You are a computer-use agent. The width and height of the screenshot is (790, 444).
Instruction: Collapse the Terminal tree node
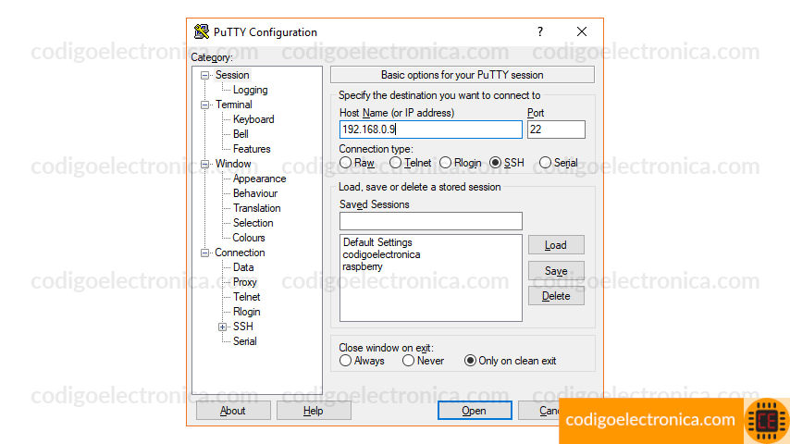click(204, 105)
